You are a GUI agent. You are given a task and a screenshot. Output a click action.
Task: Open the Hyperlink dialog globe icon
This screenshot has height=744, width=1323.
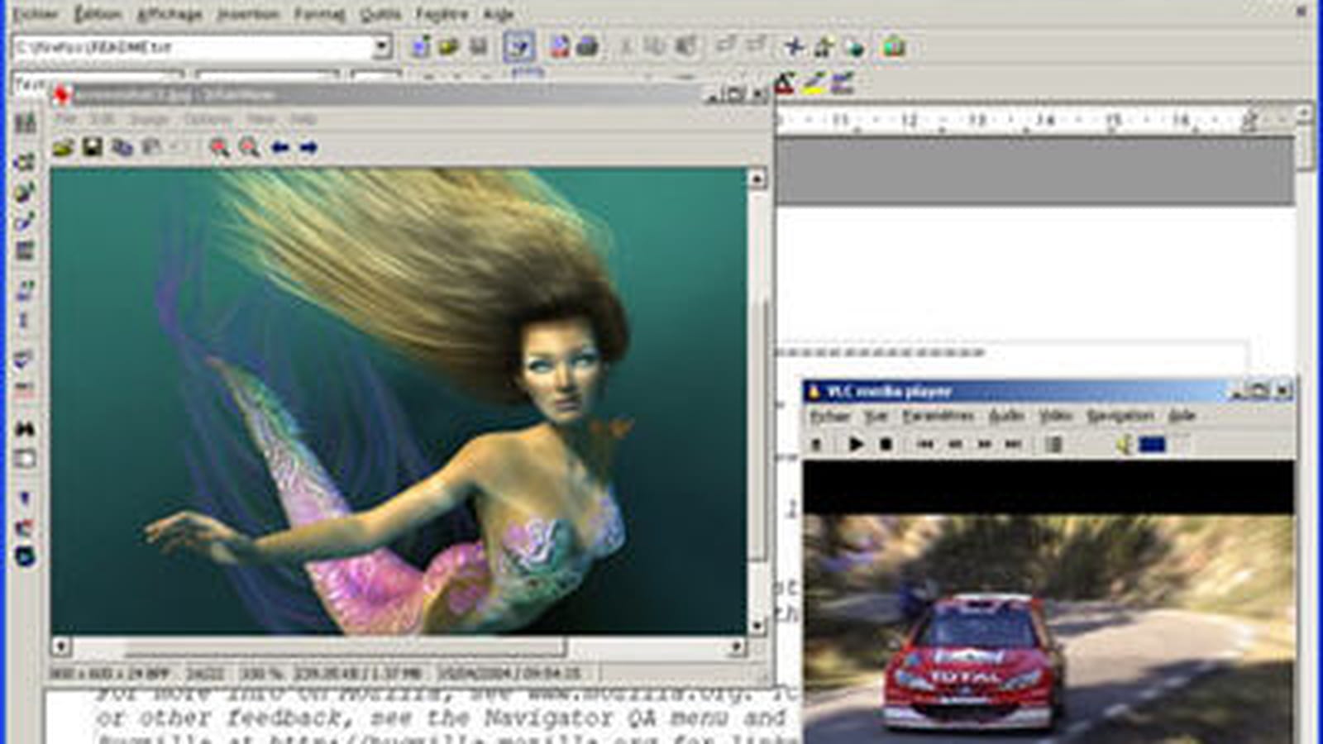(x=853, y=46)
